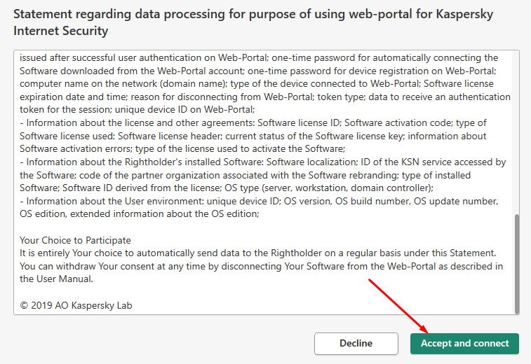Click "computer name on the network" text
The image size is (531, 364).
[88, 83]
